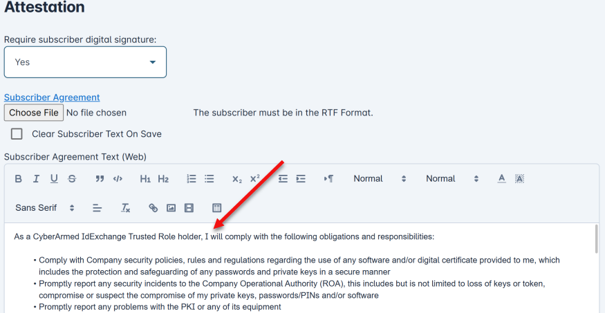Apply superscript formatting
The width and height of the screenshot is (605, 313).
tap(254, 179)
